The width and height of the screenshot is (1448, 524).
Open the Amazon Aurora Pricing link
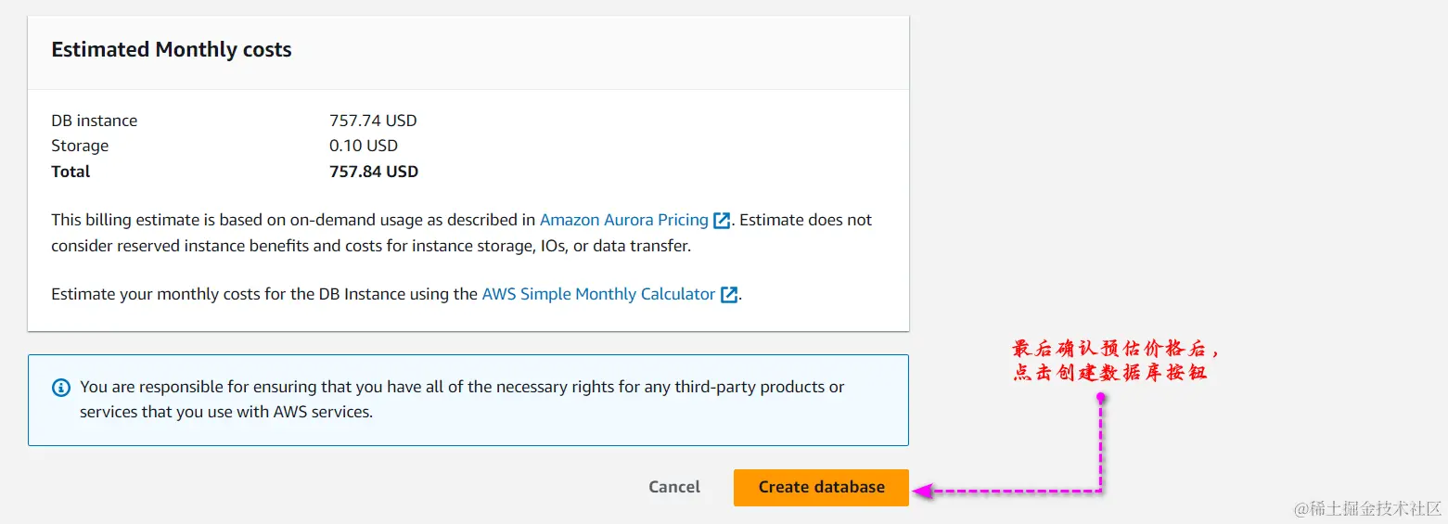point(623,221)
